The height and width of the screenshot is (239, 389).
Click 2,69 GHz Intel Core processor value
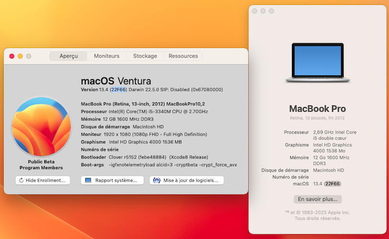335,135
